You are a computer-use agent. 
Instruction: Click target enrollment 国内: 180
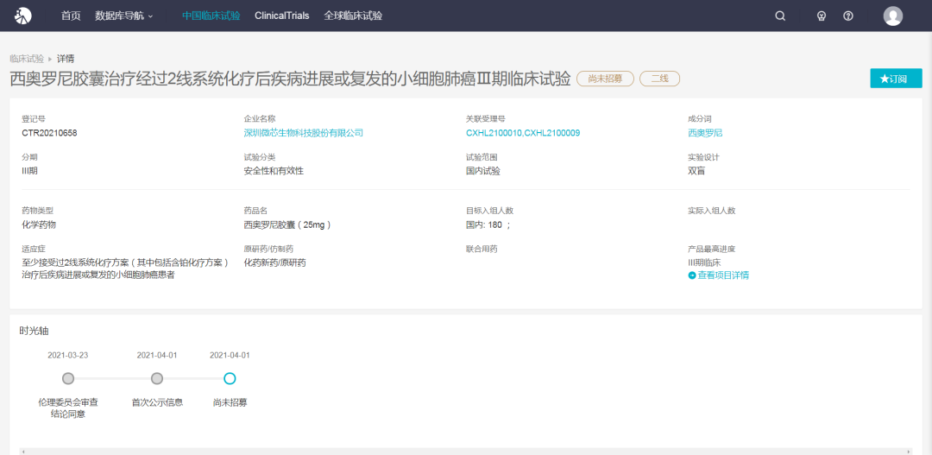pyautogui.click(x=484, y=224)
